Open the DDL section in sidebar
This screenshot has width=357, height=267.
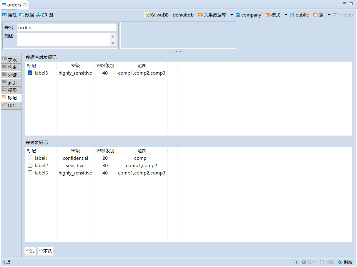pyautogui.click(x=11, y=106)
